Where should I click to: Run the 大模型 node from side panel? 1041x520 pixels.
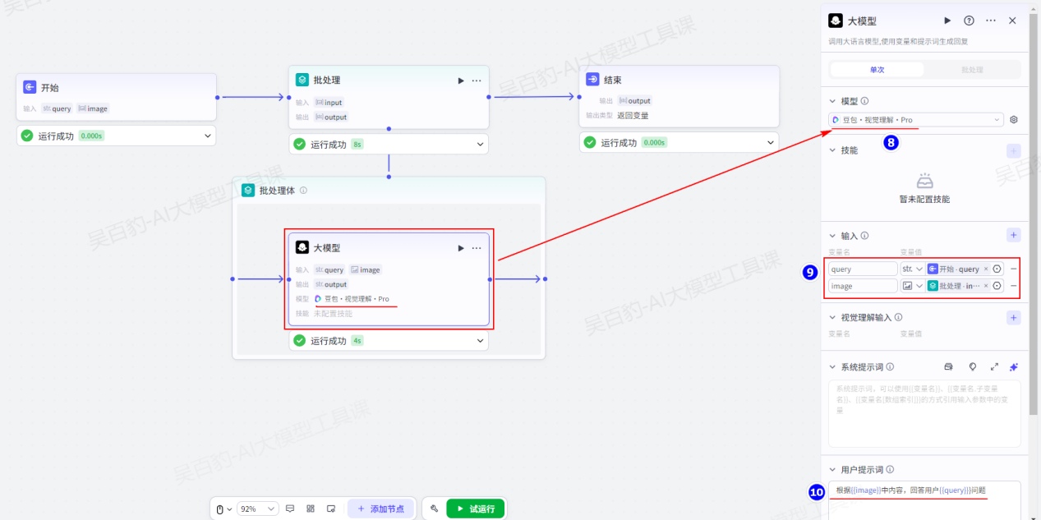[947, 21]
